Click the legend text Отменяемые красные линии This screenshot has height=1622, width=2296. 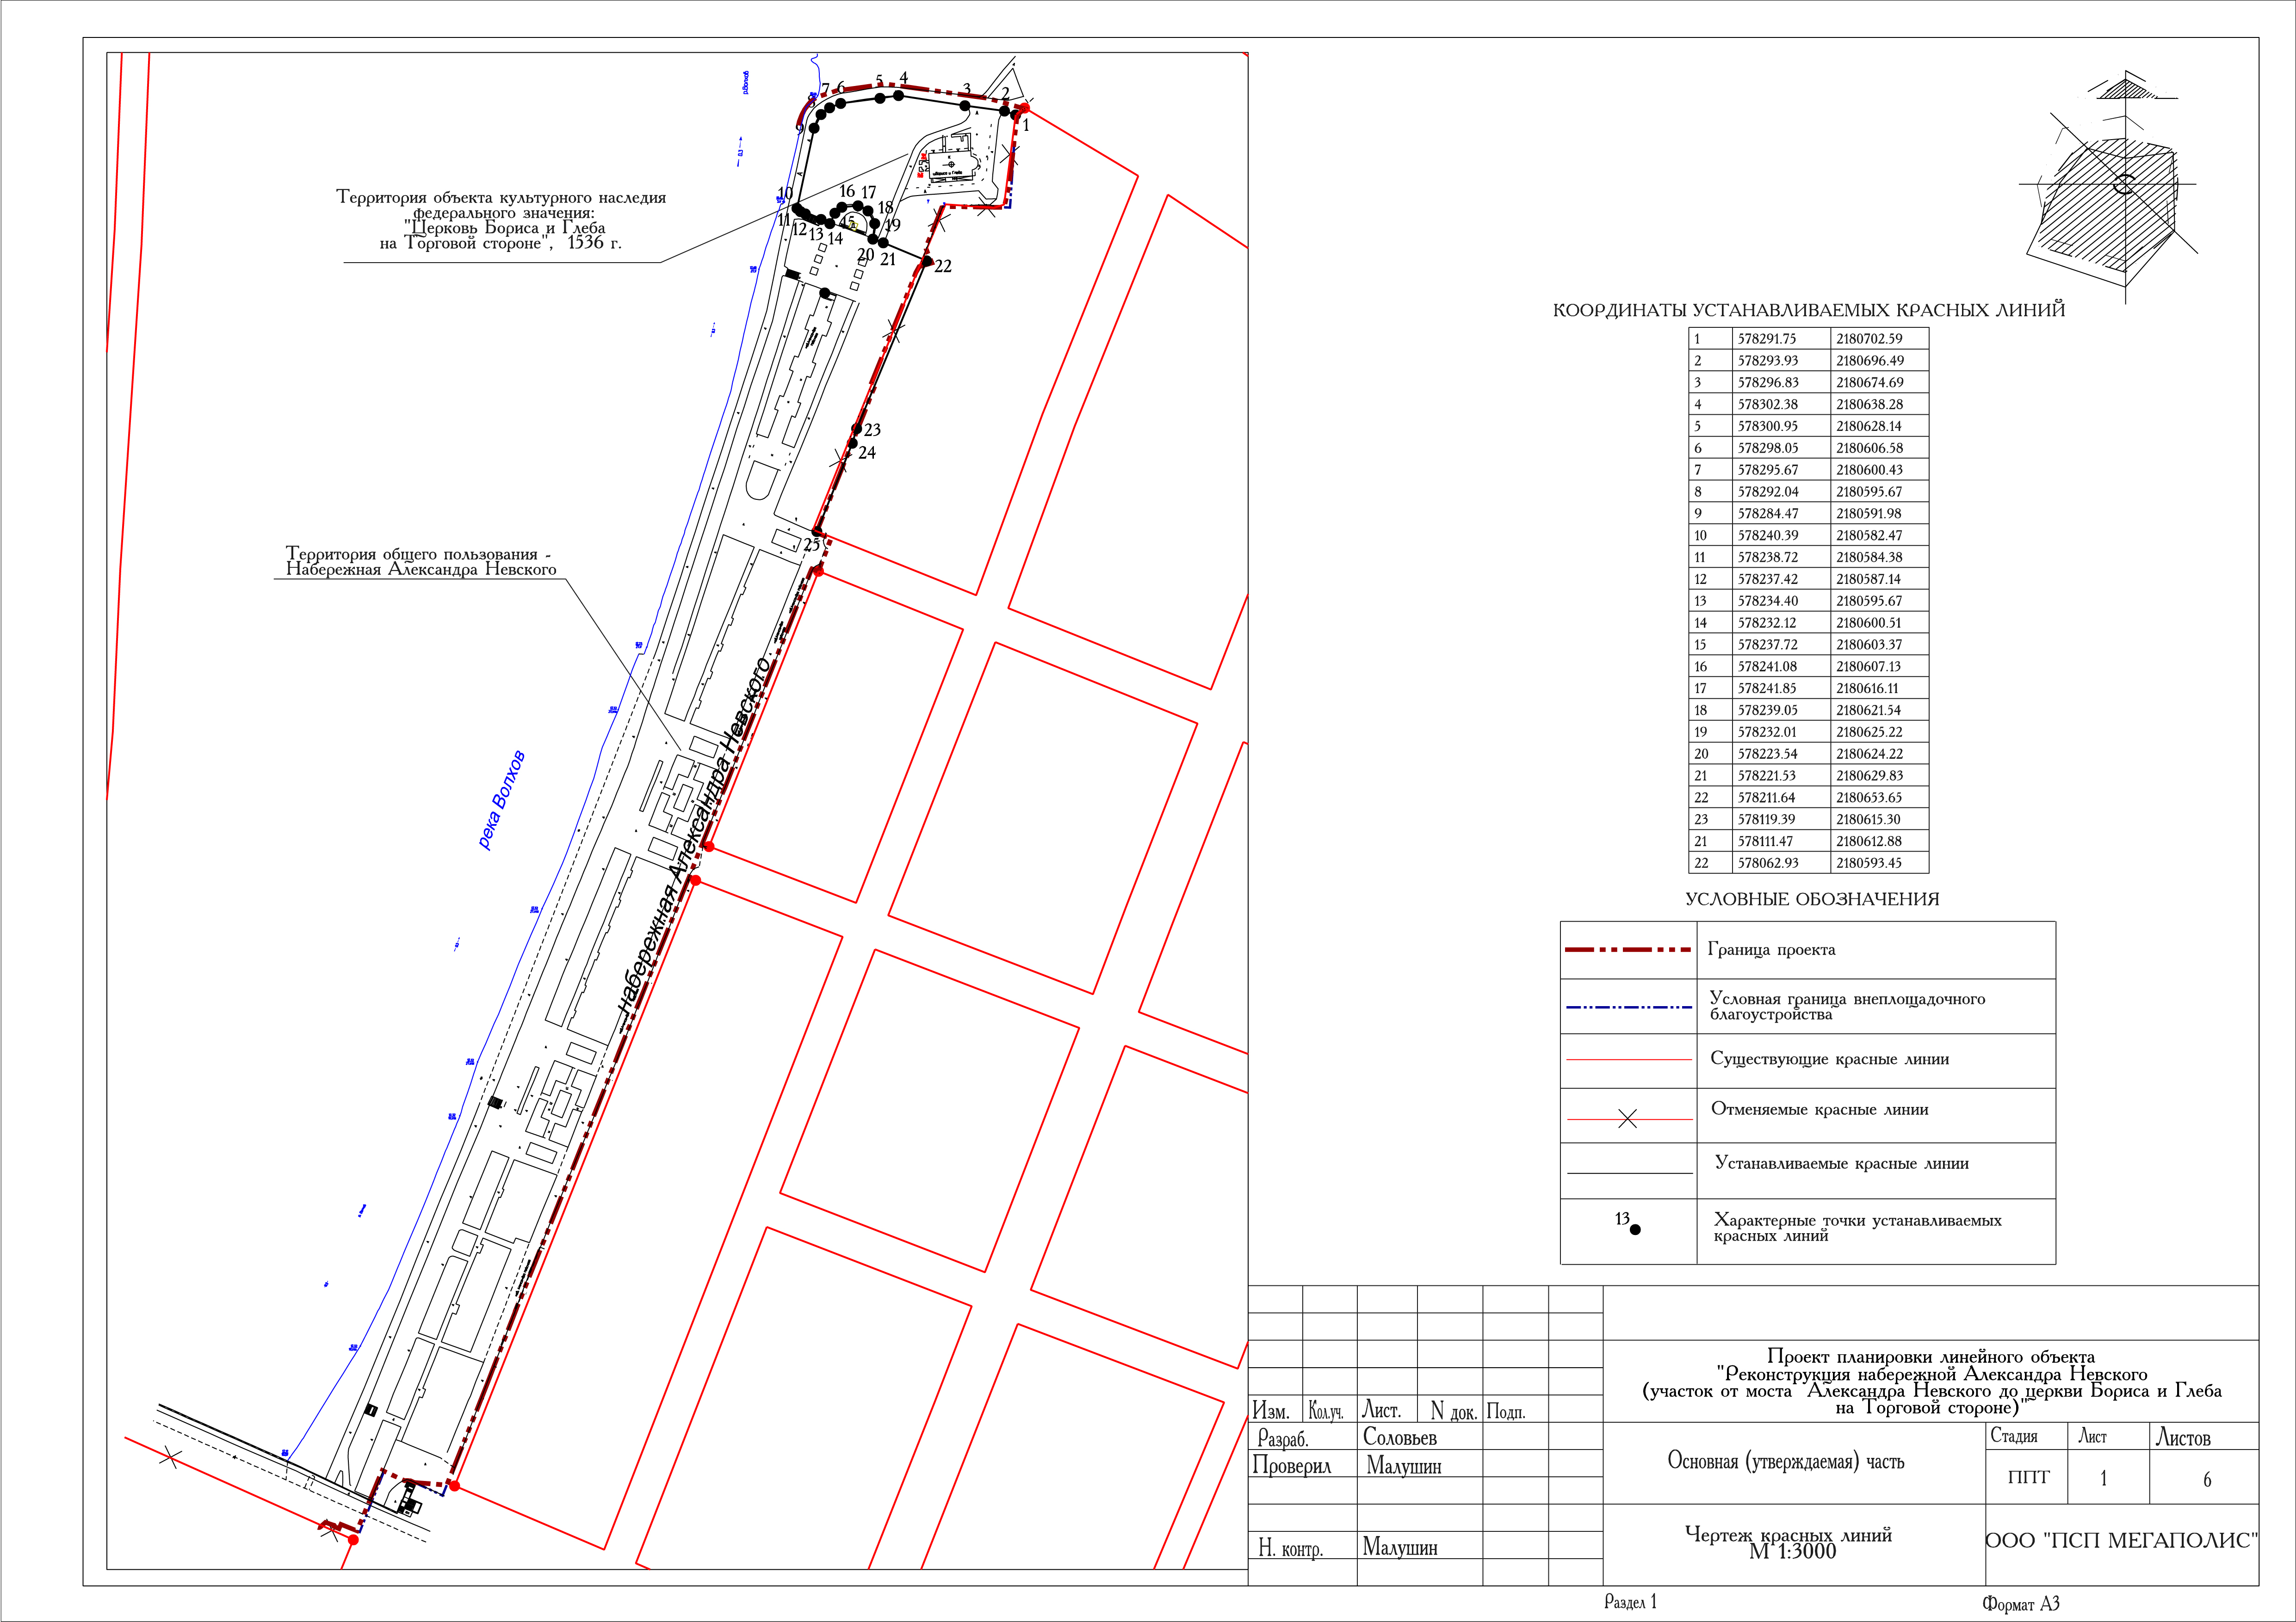tap(1819, 1108)
